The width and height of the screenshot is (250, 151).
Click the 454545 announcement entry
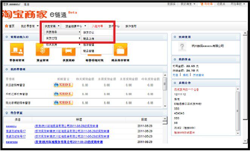pyautogui.click(x=179, y=113)
